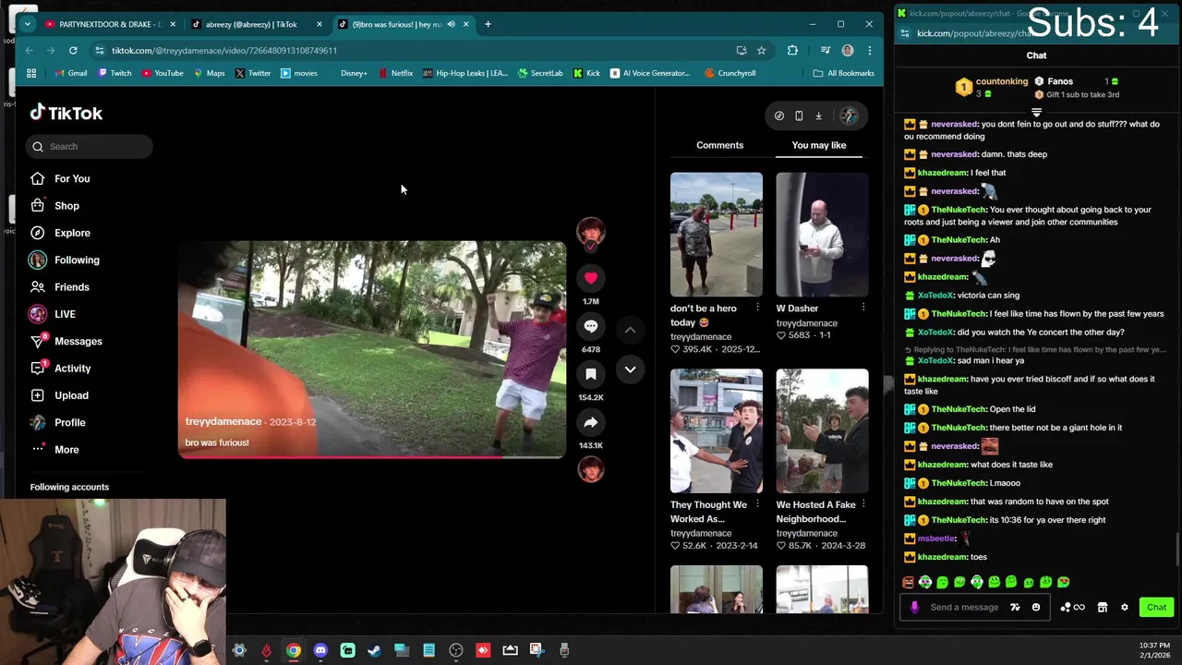
Task: Switch to the PARTYNEXTDOOR & DRAKE browser tab
Action: coord(109,24)
